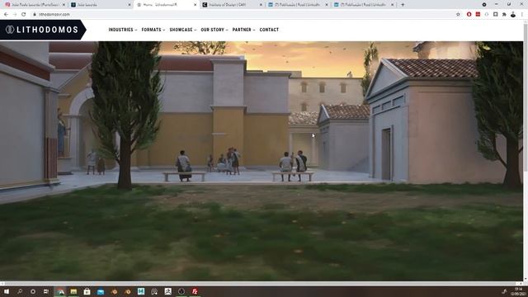
Task: Click the red circle extension icon
Action: [x=469, y=15]
